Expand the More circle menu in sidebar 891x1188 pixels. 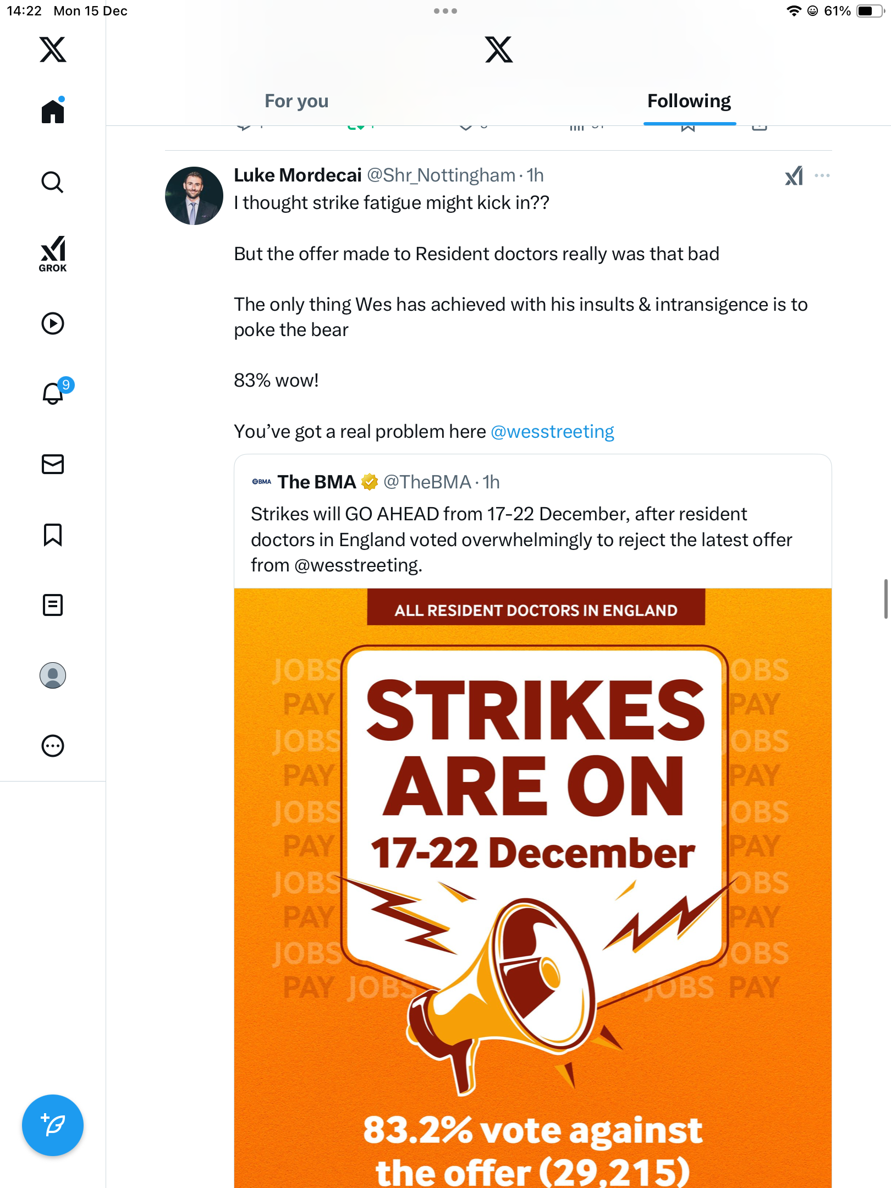[53, 746]
